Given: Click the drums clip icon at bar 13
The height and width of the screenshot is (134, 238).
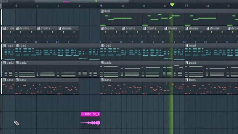Looking at the screenshot, I should point(187,28).
